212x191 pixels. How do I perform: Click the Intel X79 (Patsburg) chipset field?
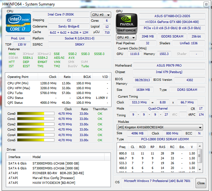pos(169,72)
